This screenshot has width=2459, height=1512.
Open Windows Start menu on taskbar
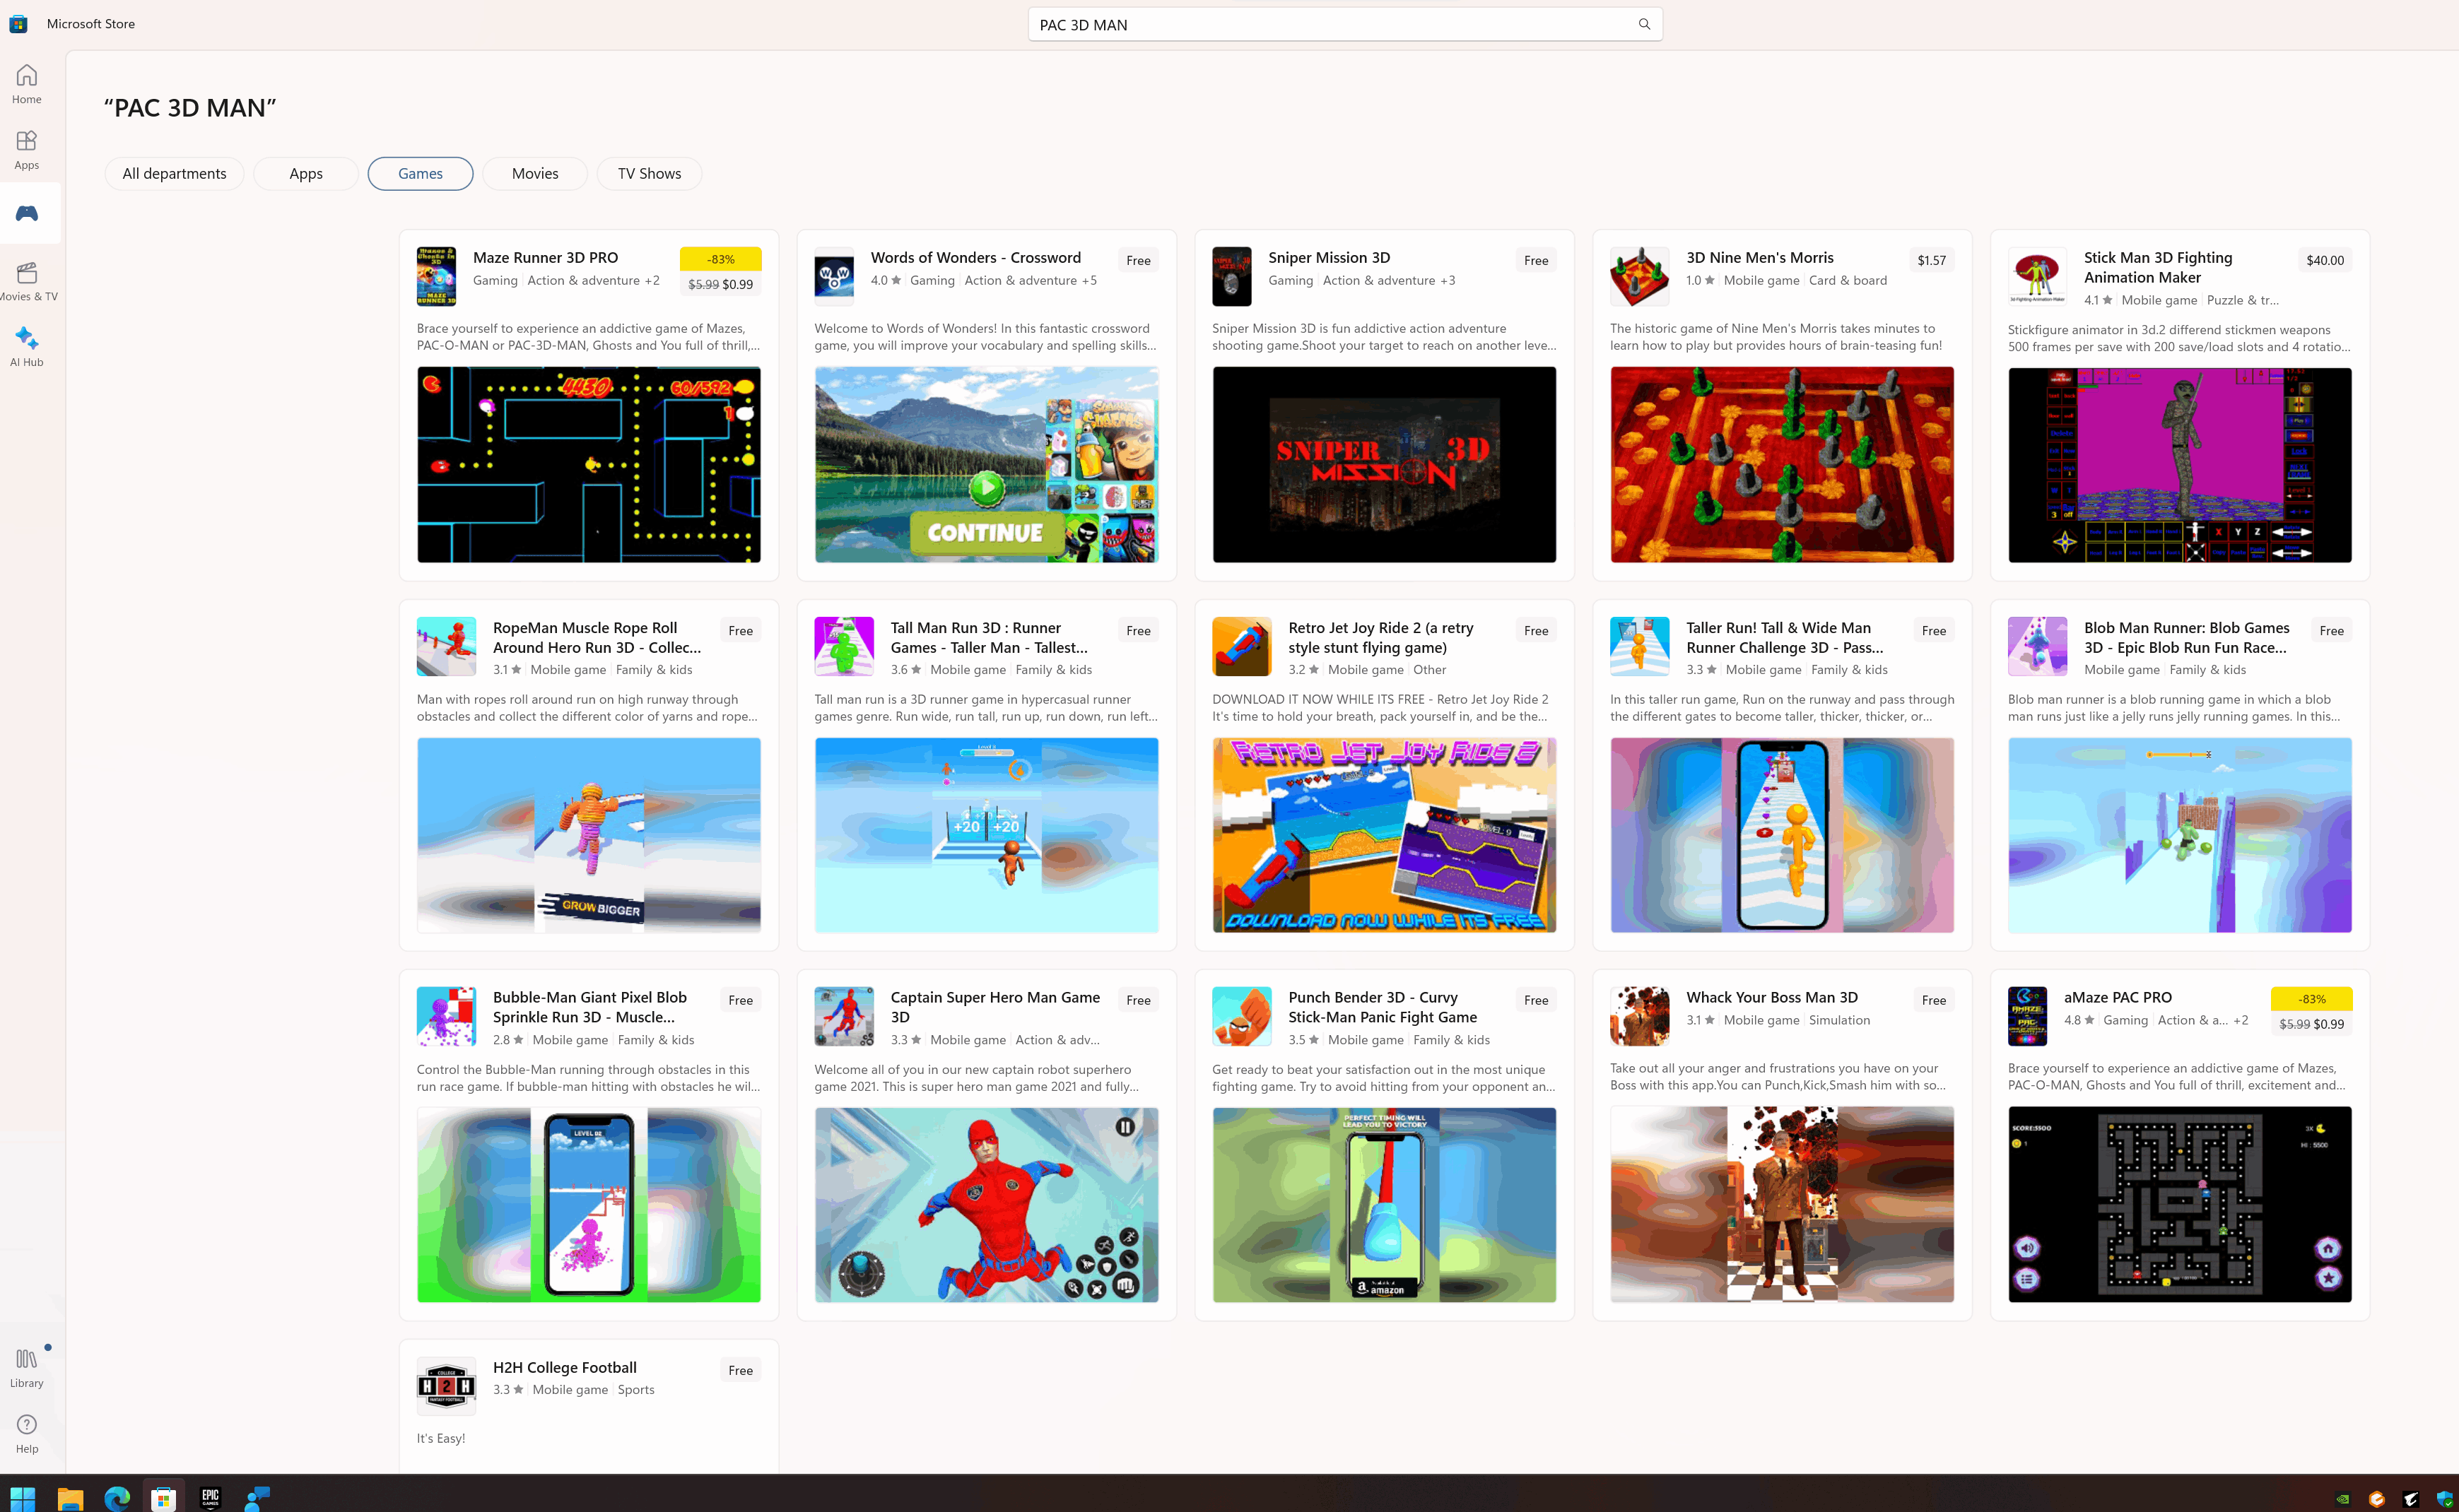[x=22, y=1497]
